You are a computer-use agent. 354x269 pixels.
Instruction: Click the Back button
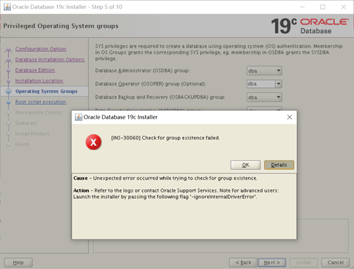pos(243,263)
